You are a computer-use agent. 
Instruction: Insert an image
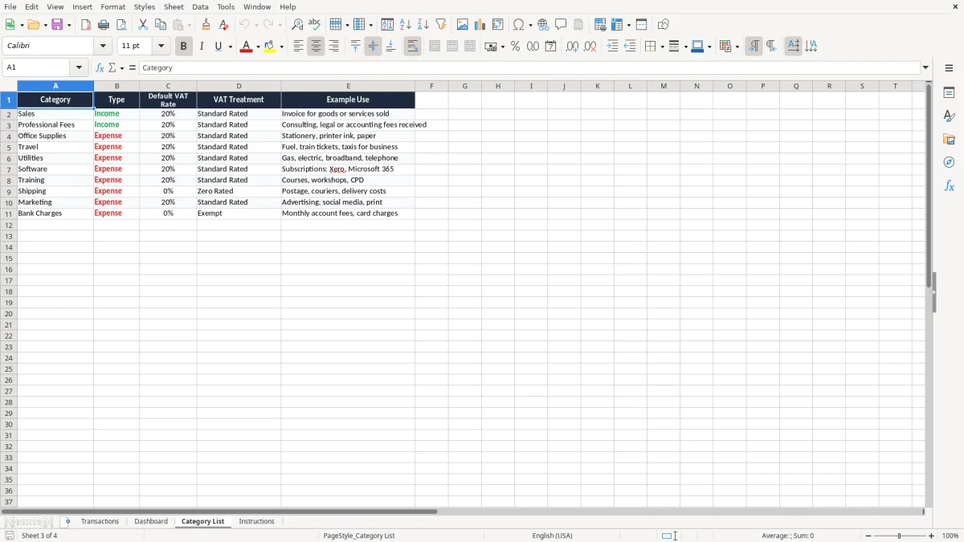coord(463,25)
